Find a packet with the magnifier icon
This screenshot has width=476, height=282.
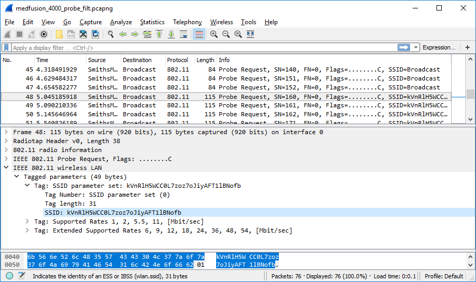point(111,34)
